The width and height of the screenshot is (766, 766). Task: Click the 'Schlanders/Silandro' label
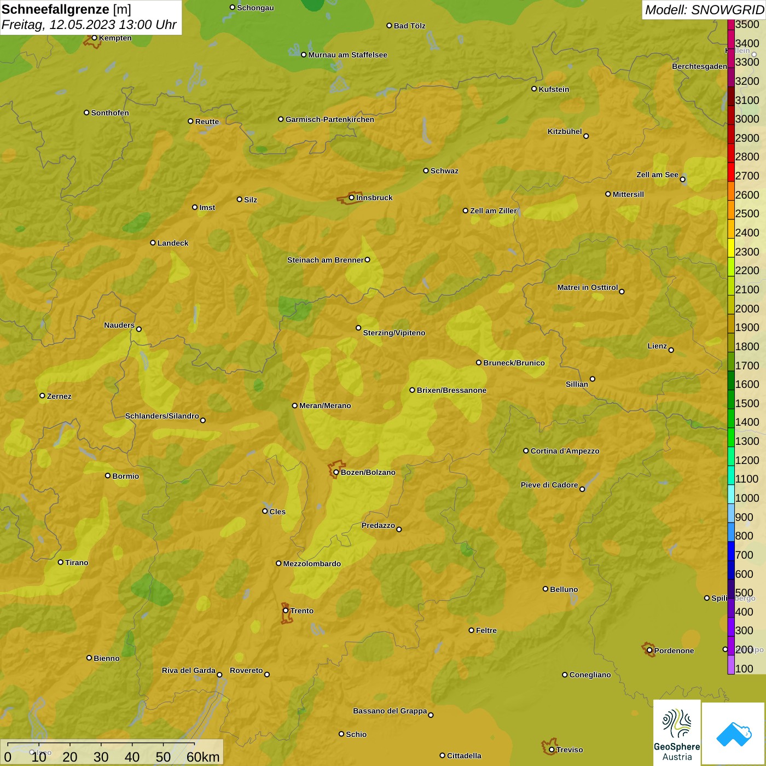click(x=162, y=416)
